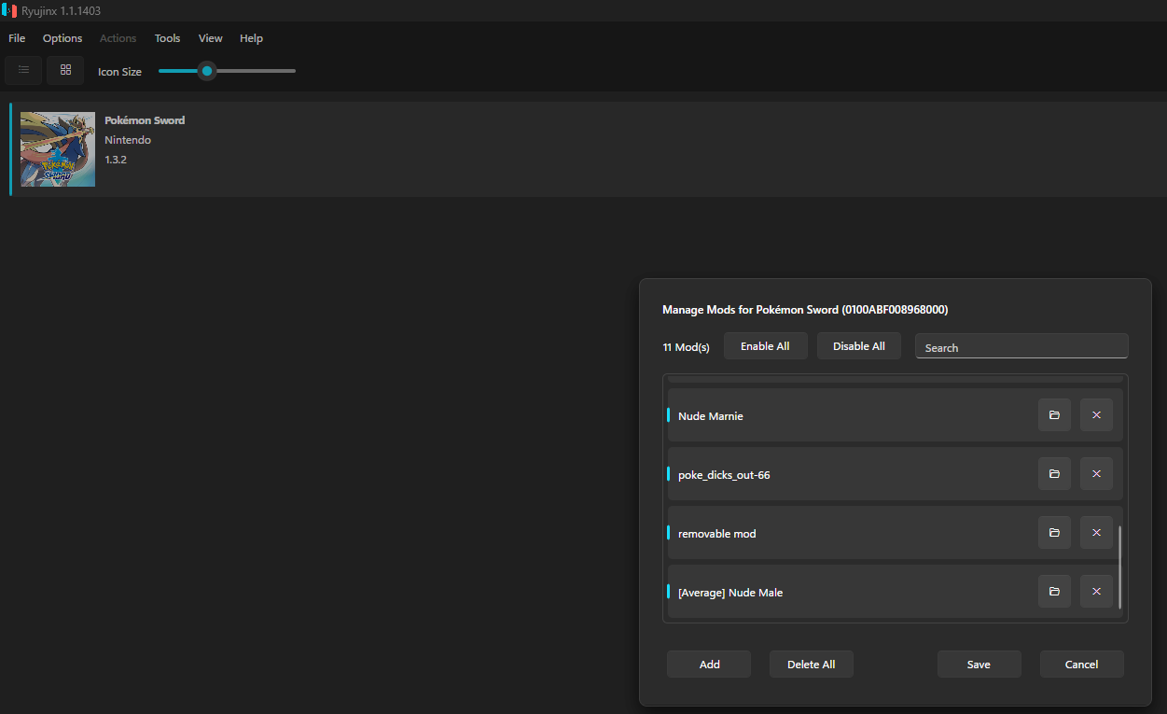The height and width of the screenshot is (714, 1167).
Task: Toggle the [Average] Nude Male row
Action: (896, 592)
